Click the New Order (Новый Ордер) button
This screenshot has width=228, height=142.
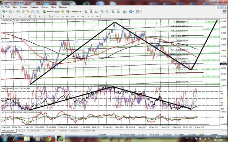[51, 12]
